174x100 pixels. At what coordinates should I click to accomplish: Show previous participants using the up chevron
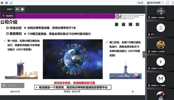(161, 9)
